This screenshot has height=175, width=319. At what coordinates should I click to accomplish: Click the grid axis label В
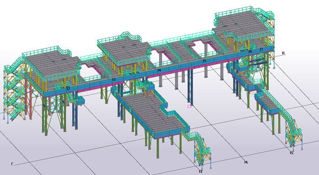click(x=283, y=53)
